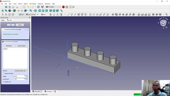170x96 pixels.
Task: Run macro with the play triangle icon
Action: [x=74, y=7]
